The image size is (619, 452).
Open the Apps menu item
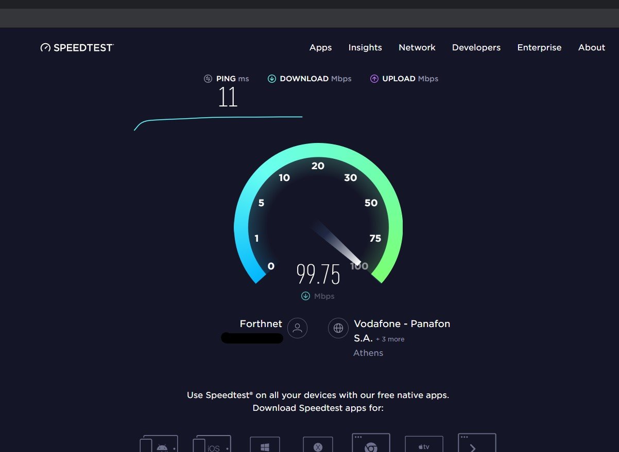point(320,47)
